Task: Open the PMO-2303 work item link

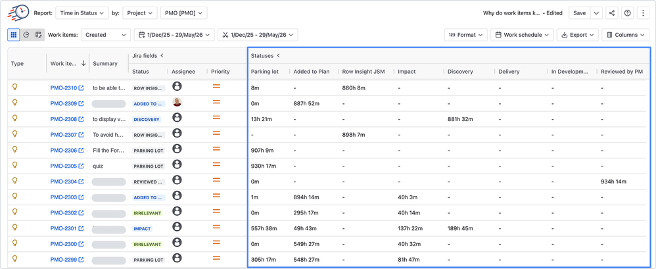Action: tap(67, 197)
